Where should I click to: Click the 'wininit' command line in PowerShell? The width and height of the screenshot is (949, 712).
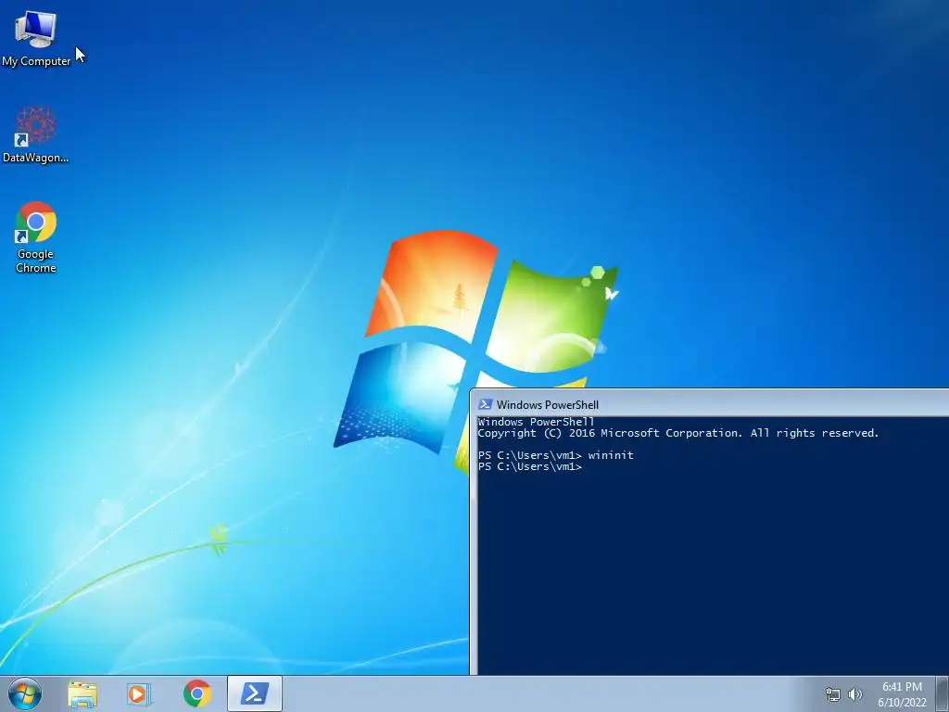tap(556, 455)
